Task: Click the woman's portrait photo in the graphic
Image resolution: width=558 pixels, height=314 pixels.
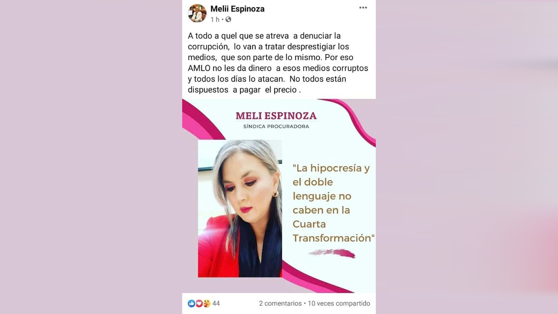Action: click(x=240, y=208)
